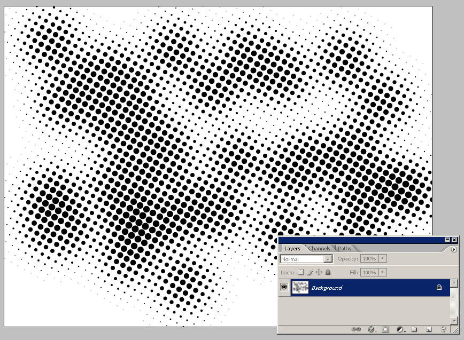Click the Create new layer icon
This screenshot has height=340, width=464.
(x=429, y=329)
